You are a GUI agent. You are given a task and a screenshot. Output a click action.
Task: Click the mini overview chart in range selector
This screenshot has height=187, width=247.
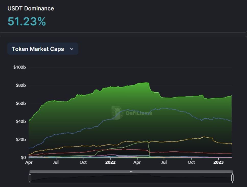click(x=131, y=178)
